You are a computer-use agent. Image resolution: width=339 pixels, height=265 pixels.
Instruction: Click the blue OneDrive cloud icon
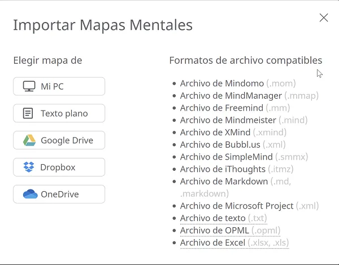(x=31, y=194)
